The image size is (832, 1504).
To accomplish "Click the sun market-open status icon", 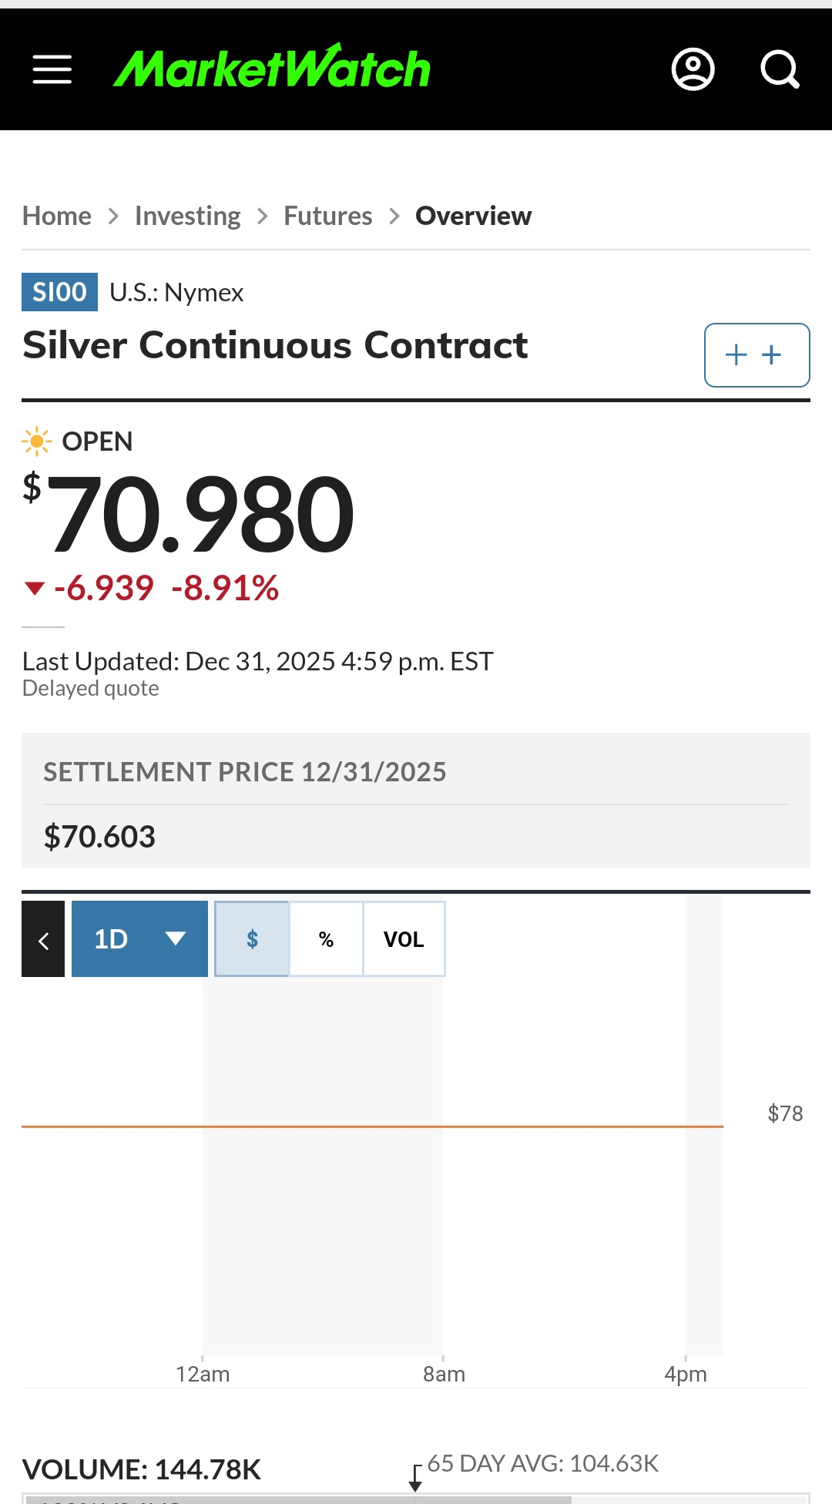I will 36,441.
